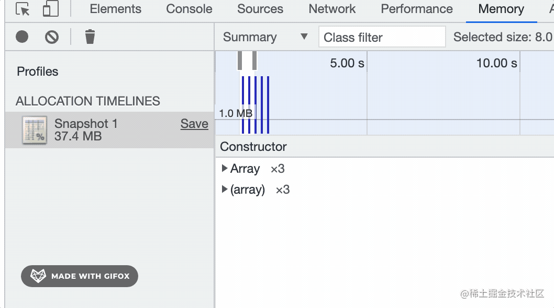Screen dimensions: 554x308
Task: Click the trash can garbage icon
Action: [90, 37]
